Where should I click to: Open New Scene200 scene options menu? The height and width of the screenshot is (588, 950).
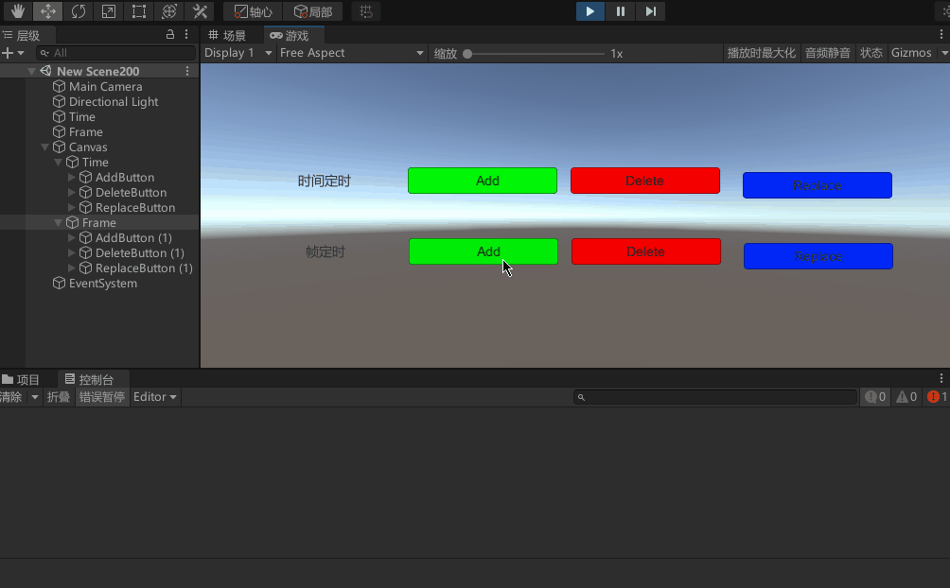(187, 72)
